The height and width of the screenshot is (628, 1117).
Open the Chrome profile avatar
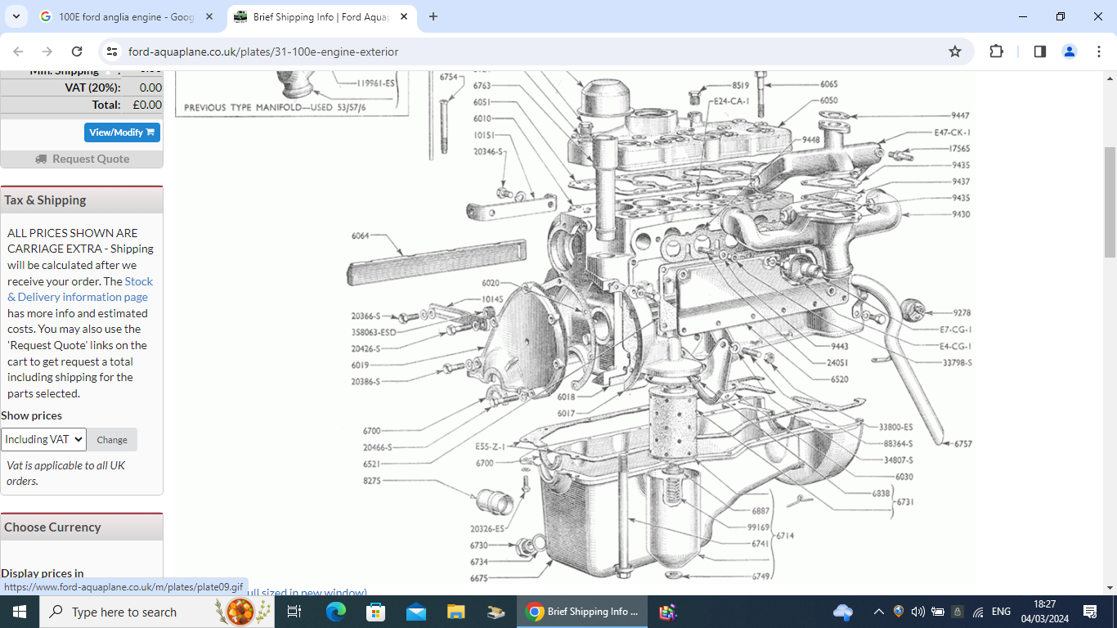1069,52
